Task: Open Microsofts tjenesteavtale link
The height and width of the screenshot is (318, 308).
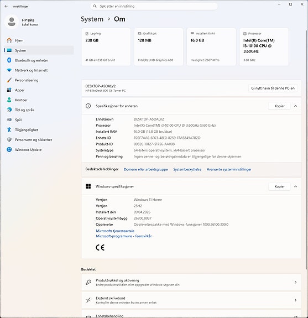Action: coord(115,231)
